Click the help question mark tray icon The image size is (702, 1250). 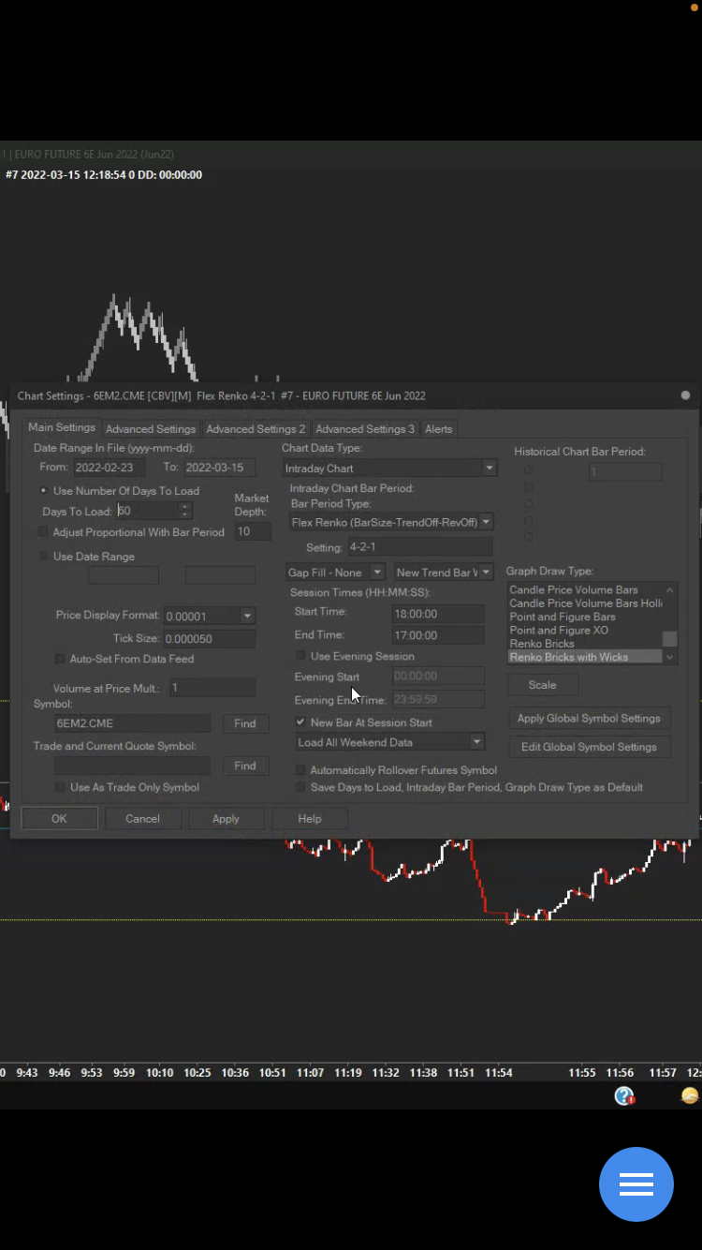tap(624, 1095)
